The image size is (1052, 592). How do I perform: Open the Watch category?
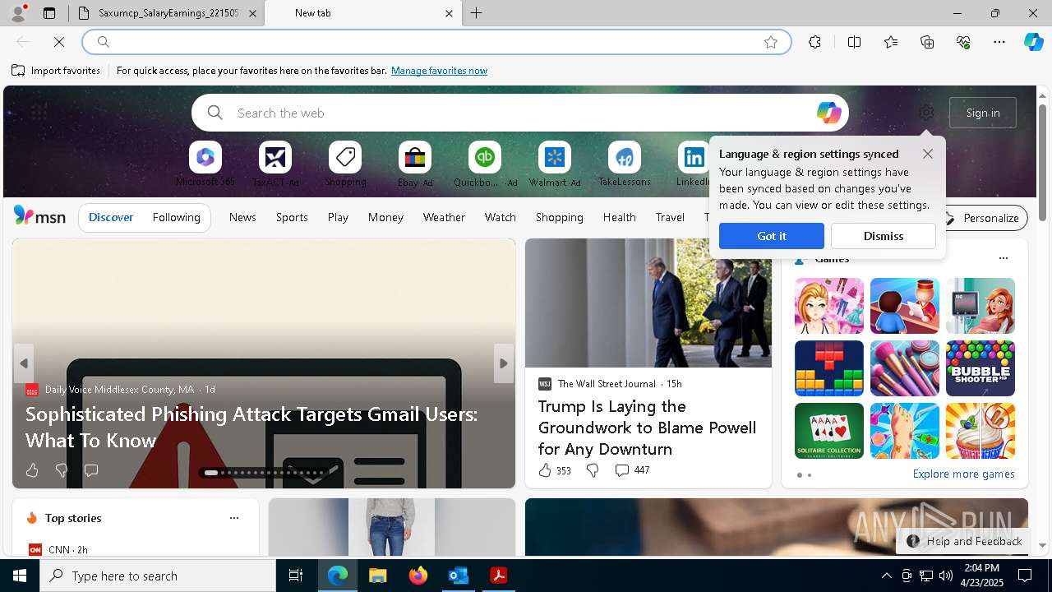point(500,217)
